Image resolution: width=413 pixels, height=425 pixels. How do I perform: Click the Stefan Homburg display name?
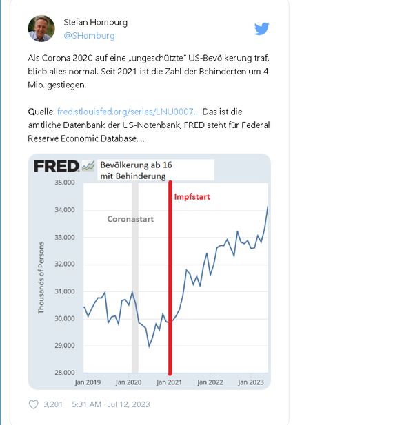pyautogui.click(x=96, y=22)
